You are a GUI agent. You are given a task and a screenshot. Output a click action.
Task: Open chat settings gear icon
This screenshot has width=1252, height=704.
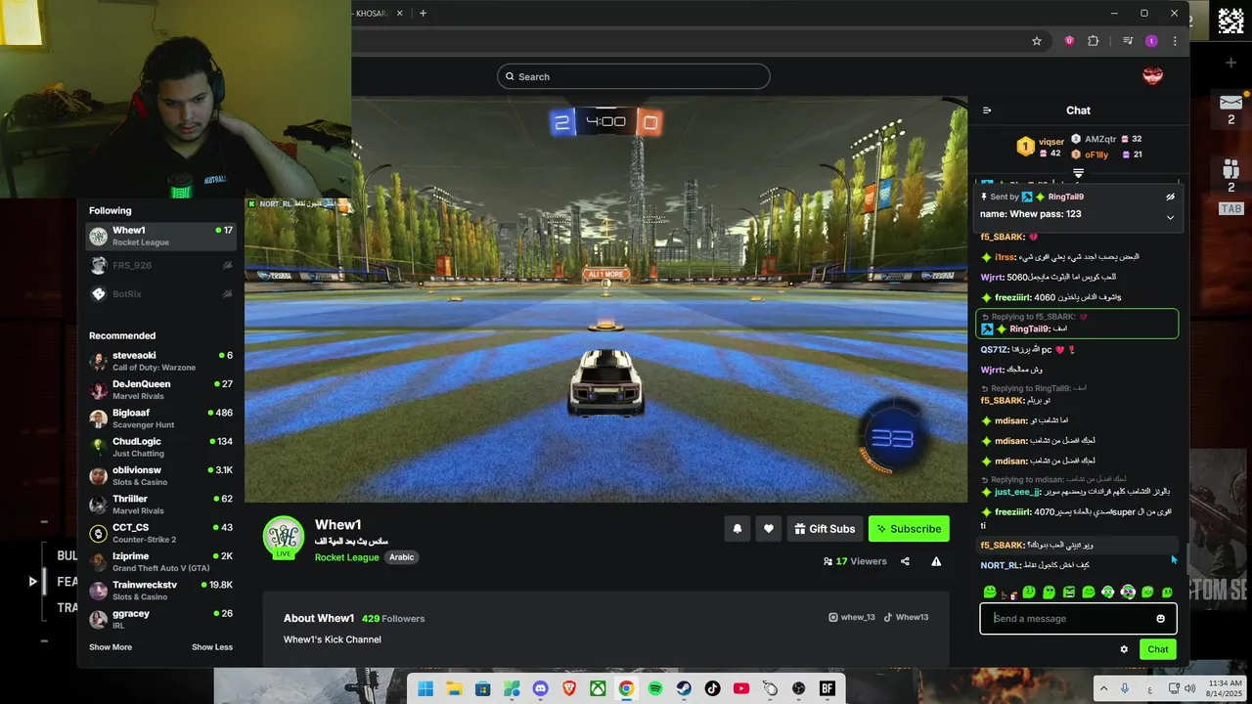[x=1124, y=649]
